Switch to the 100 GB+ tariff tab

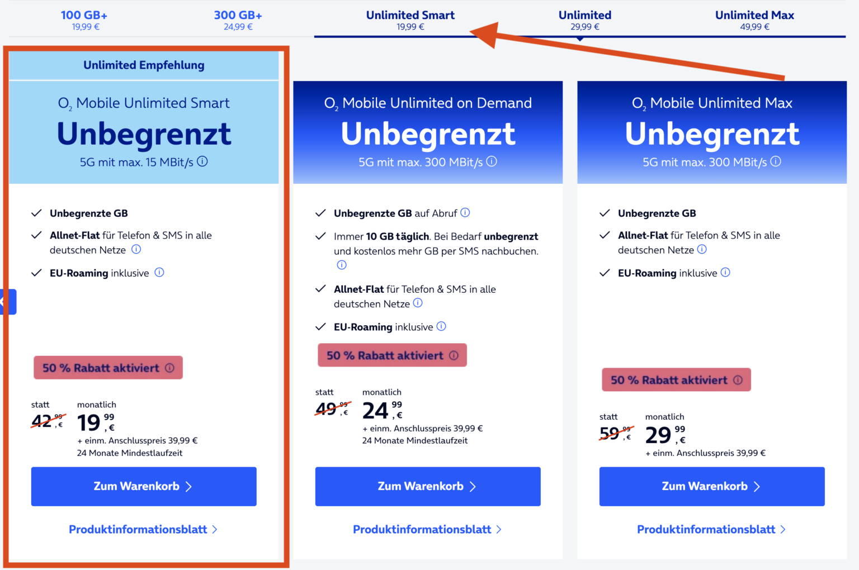(x=84, y=18)
